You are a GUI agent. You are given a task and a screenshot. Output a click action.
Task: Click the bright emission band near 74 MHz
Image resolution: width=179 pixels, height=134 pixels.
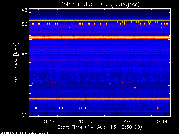tap(100, 99)
